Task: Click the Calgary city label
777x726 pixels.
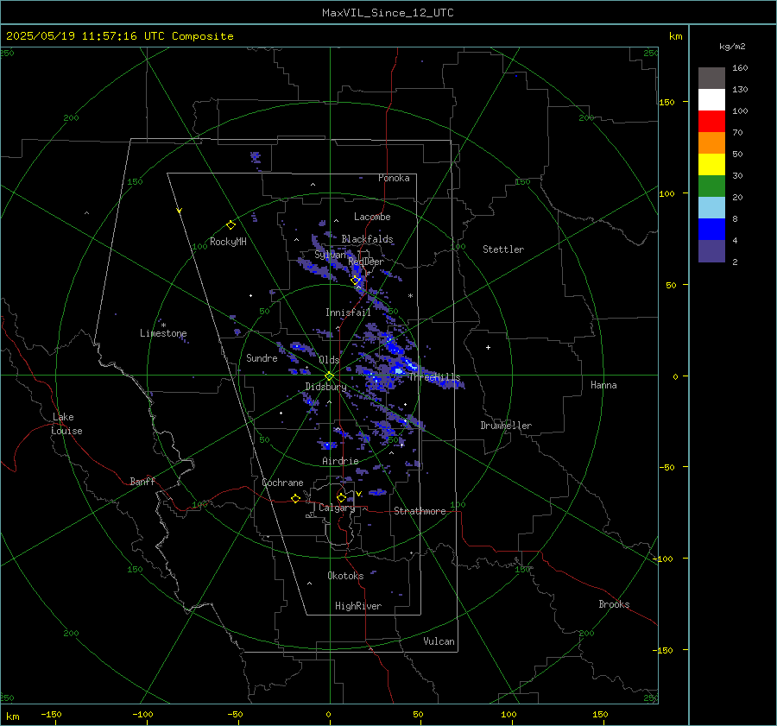Action: tap(337, 508)
